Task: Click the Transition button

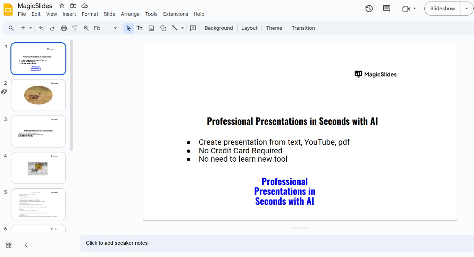Action: click(303, 28)
